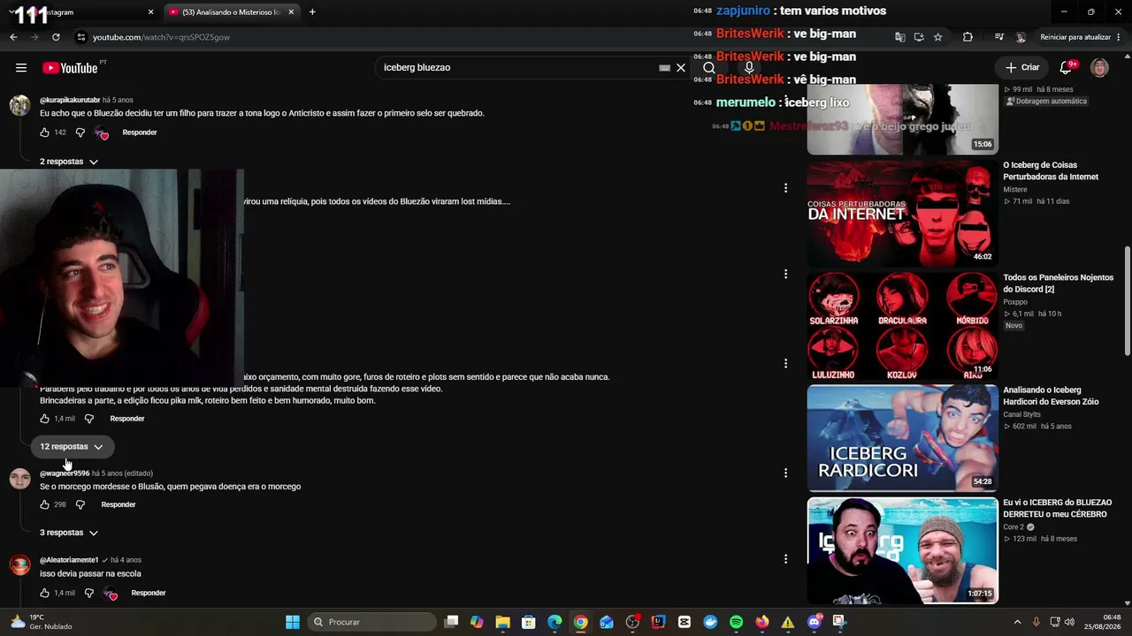This screenshot has width=1132, height=636.
Task: Open options for 'baixo orçamento' comment
Action: click(785, 363)
